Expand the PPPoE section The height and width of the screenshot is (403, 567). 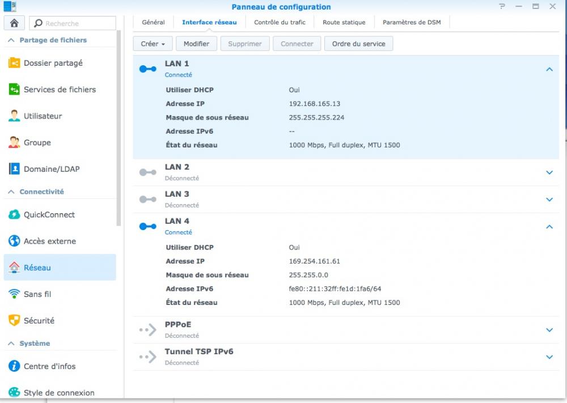tap(549, 330)
